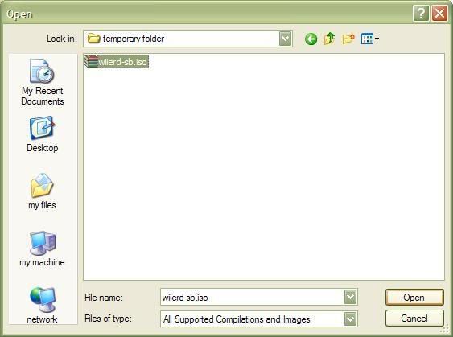Viewport: 453px width, 337px height.
Task: Go back using the green arrow icon
Action: [x=311, y=39]
